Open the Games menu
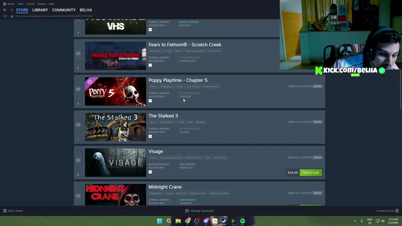 click(42, 4)
